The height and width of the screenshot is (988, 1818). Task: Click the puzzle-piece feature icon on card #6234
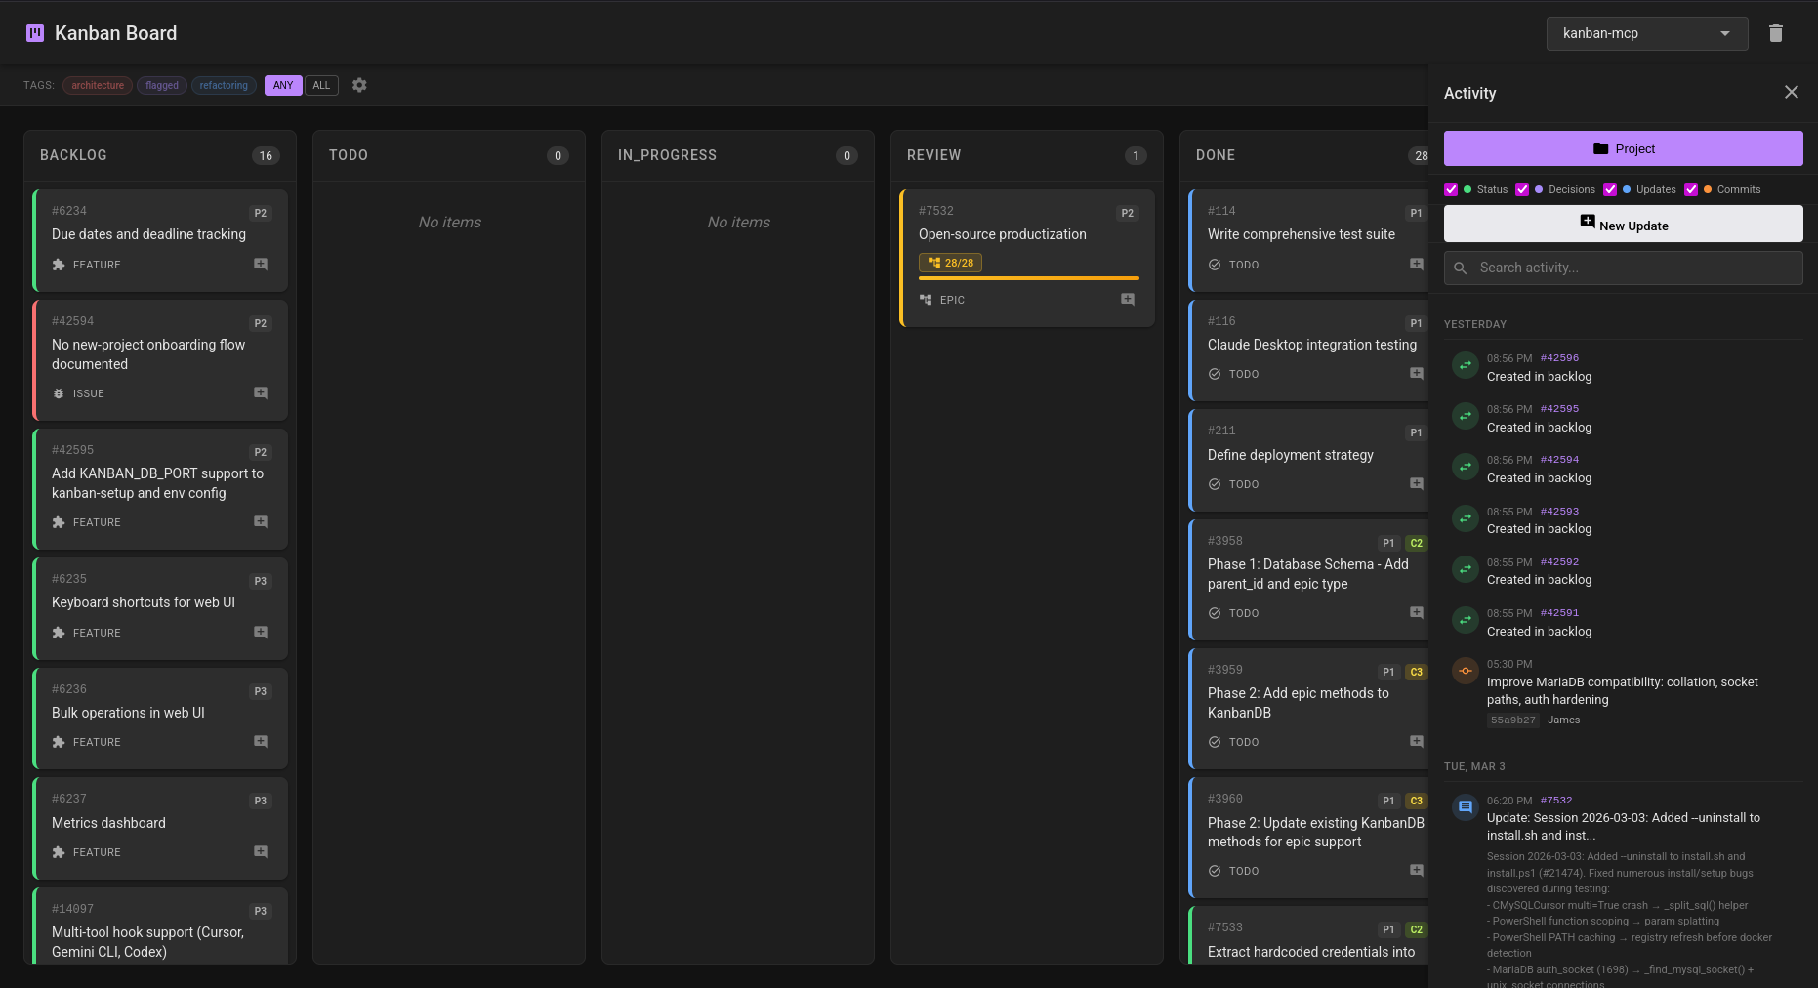(x=60, y=264)
